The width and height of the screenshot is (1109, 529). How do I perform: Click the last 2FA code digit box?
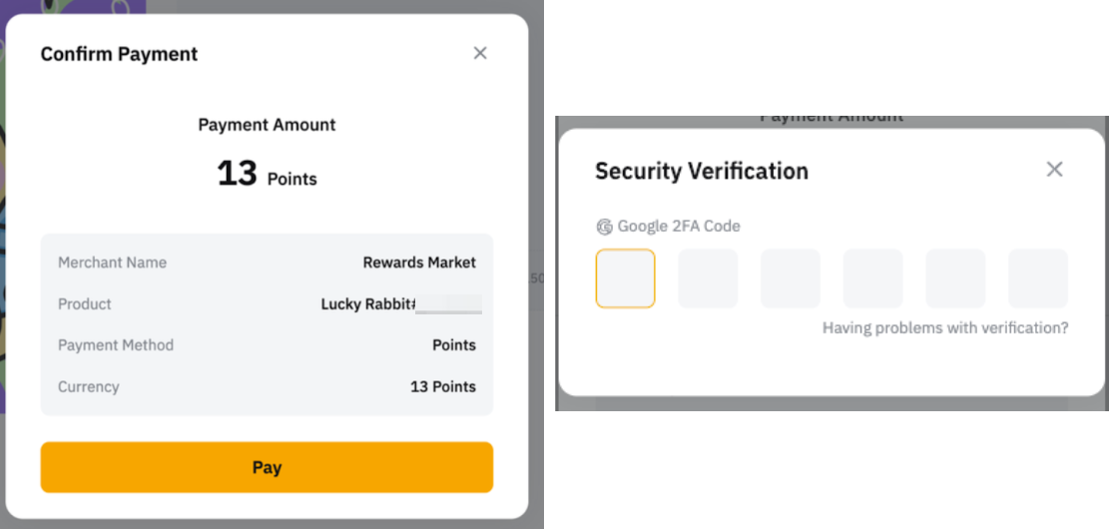click(x=1038, y=278)
